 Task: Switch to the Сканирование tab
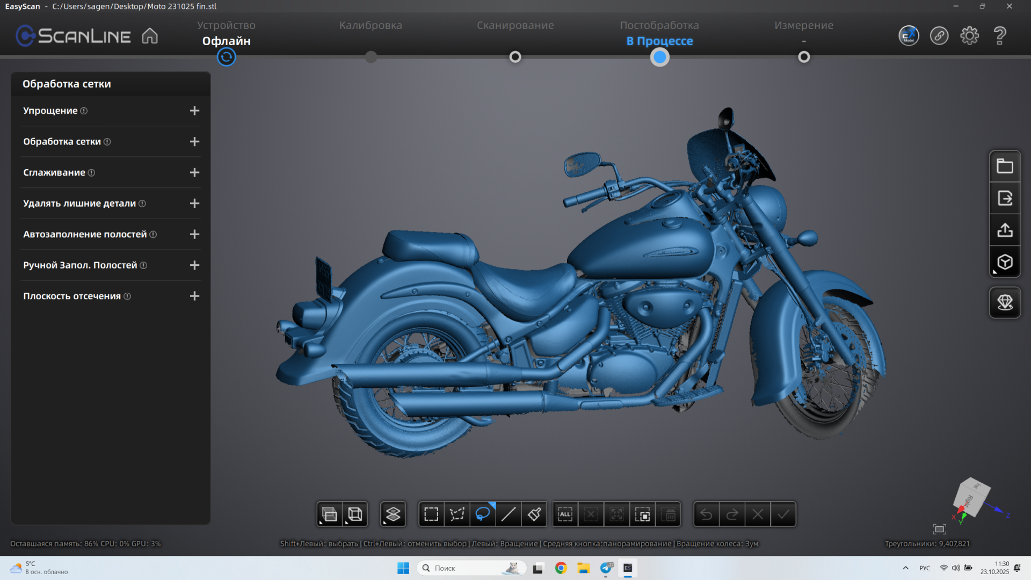(515, 25)
